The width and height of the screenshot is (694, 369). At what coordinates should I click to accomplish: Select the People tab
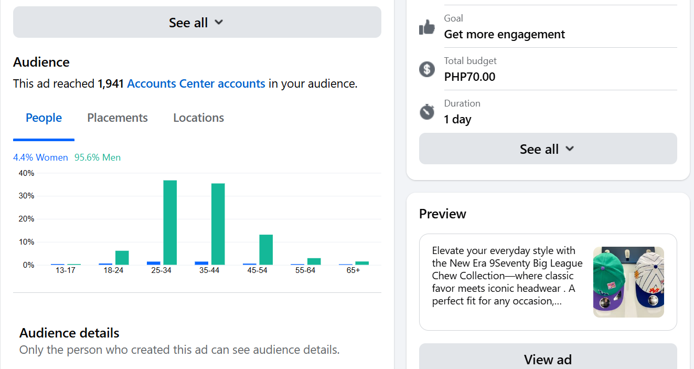click(x=44, y=118)
